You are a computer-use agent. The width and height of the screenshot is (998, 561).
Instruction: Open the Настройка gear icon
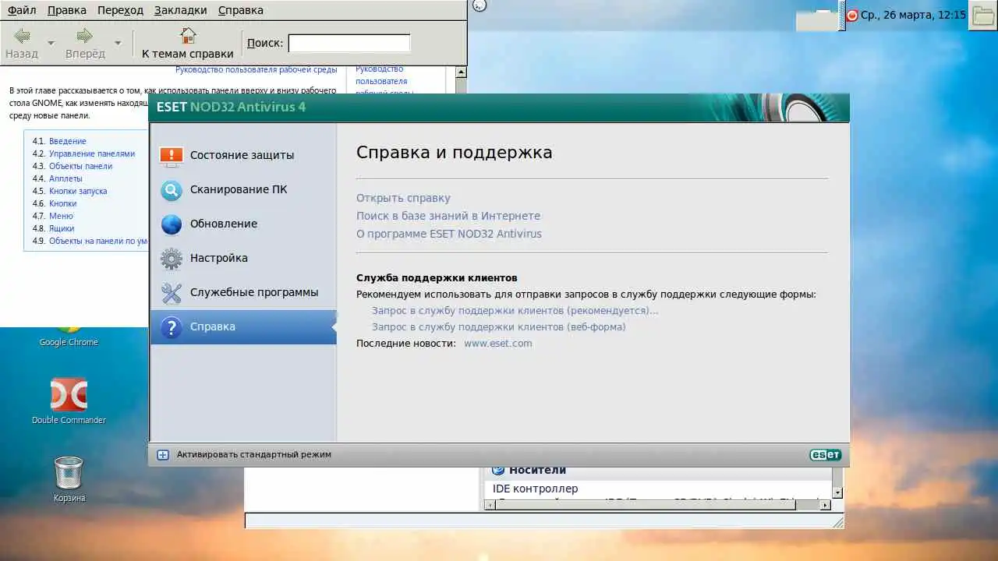[172, 258]
